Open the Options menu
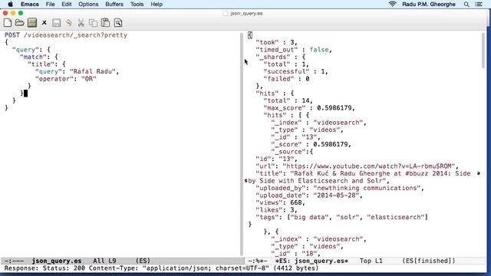The image size is (491, 276). click(x=88, y=5)
